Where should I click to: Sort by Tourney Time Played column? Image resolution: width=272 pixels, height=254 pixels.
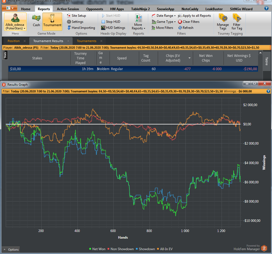coord(80,58)
